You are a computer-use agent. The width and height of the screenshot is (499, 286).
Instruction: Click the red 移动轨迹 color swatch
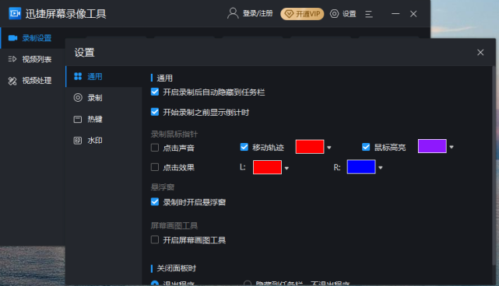(x=310, y=147)
